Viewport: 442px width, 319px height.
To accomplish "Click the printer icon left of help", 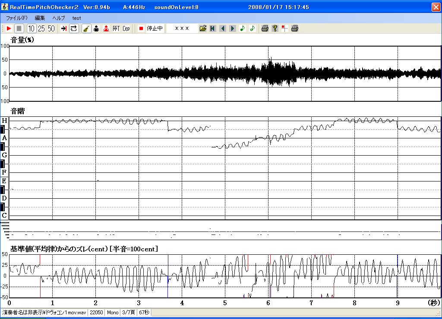I will point(265,28).
